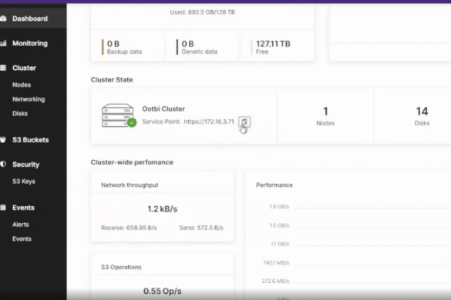Viewport: 451px width, 300px height.
Task: Click the Receive: 658.95 B/s value
Action: [x=129, y=228]
